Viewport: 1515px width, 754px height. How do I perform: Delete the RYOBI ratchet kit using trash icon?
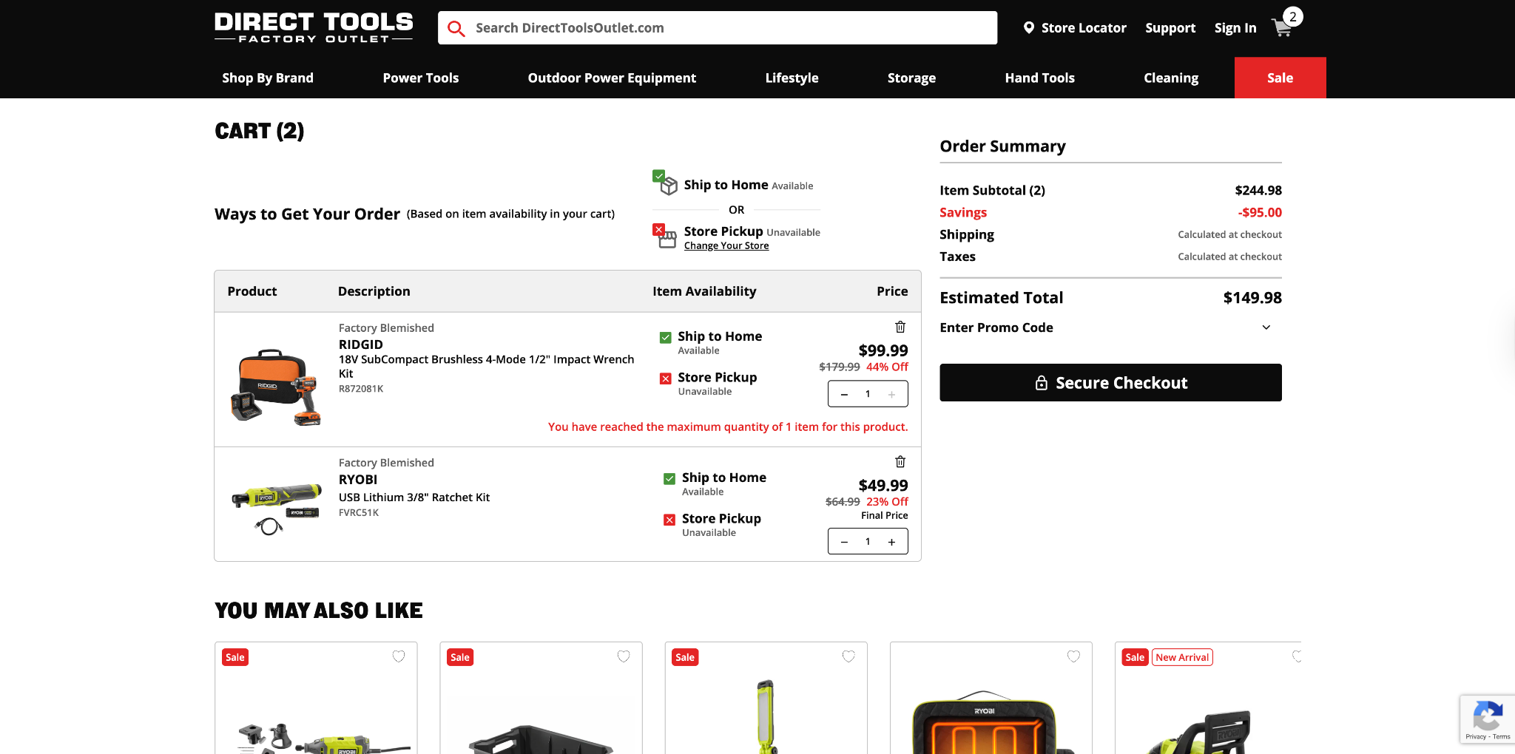pos(900,461)
